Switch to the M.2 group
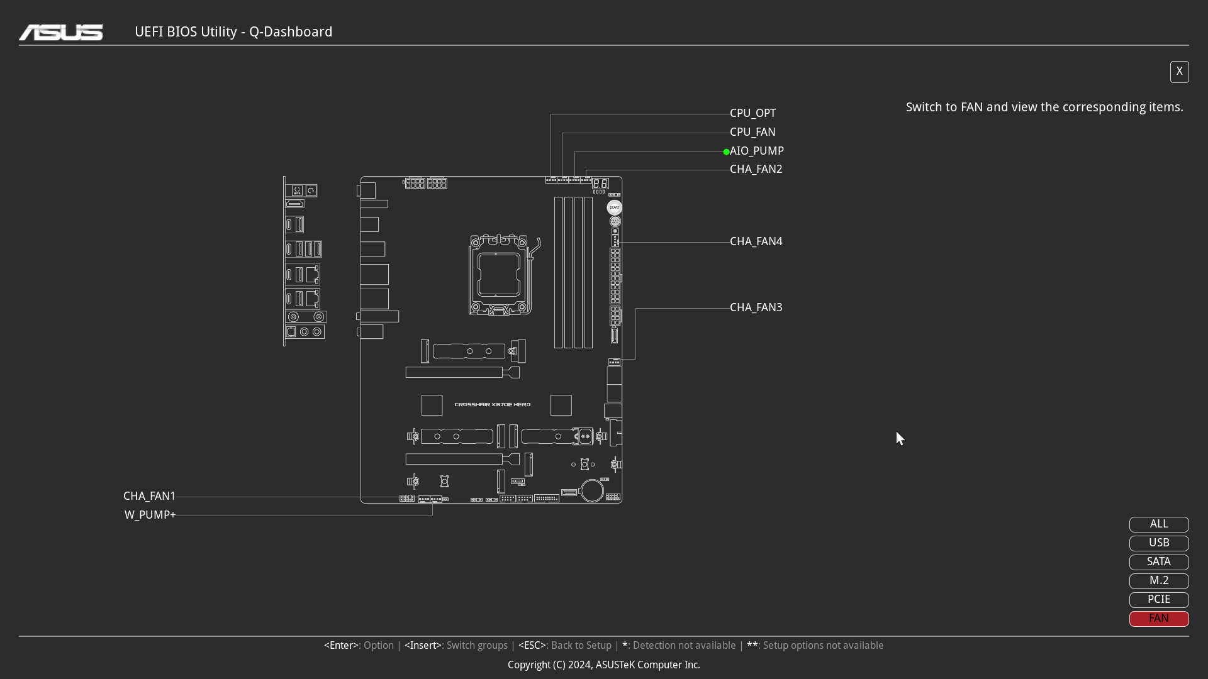The height and width of the screenshot is (679, 1208). point(1159,581)
